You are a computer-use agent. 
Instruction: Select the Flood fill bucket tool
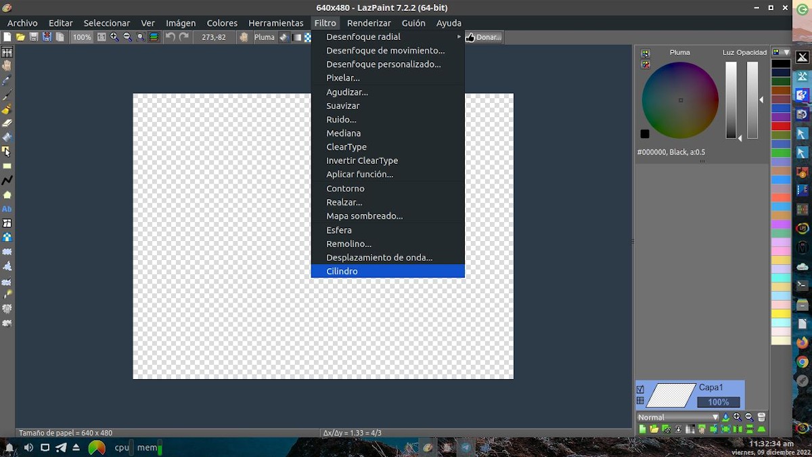[x=7, y=137]
